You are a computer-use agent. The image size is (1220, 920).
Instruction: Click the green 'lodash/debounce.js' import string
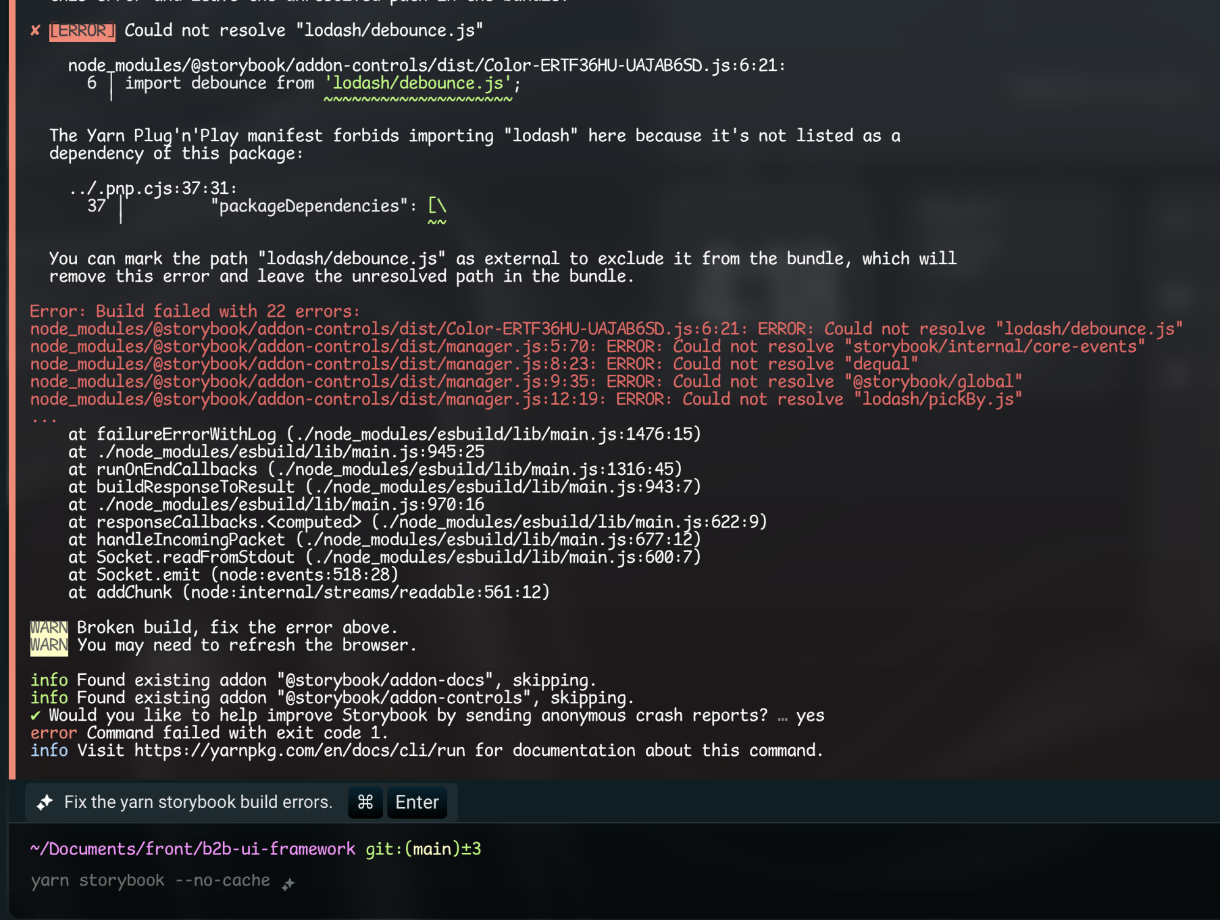(x=418, y=83)
